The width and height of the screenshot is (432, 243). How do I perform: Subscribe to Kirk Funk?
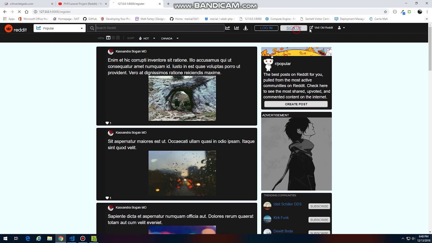click(319, 220)
